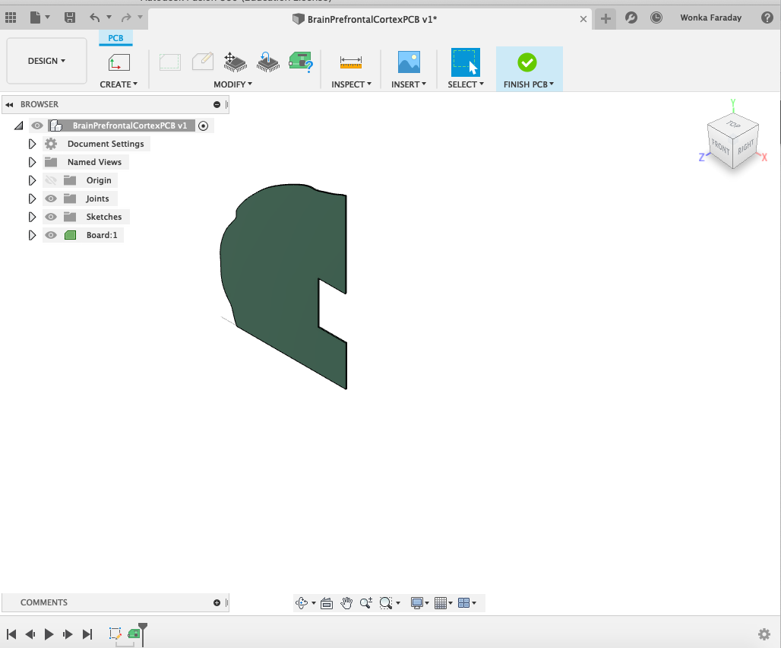Minimize the BROWSER panel minus button
The height and width of the screenshot is (648, 781).
coord(217,105)
